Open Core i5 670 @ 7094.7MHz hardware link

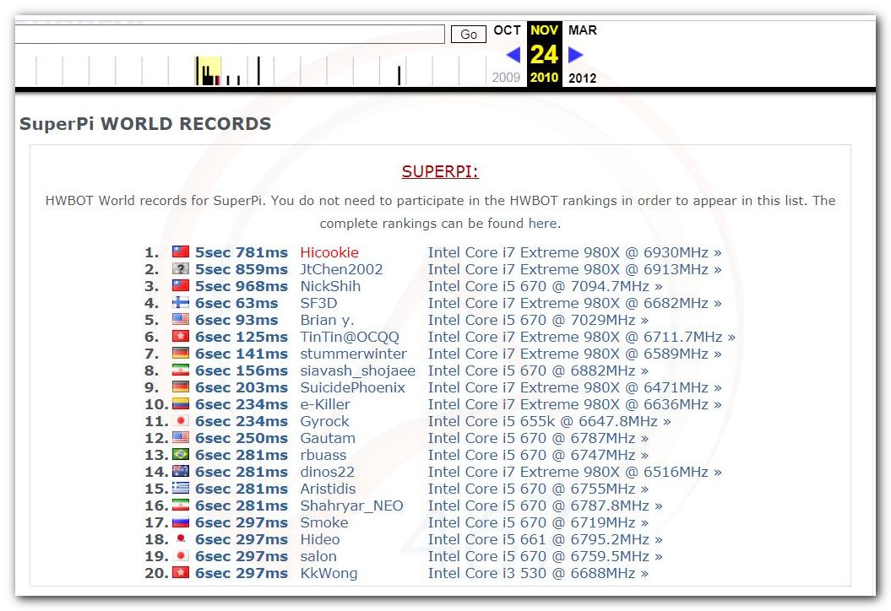546,286
